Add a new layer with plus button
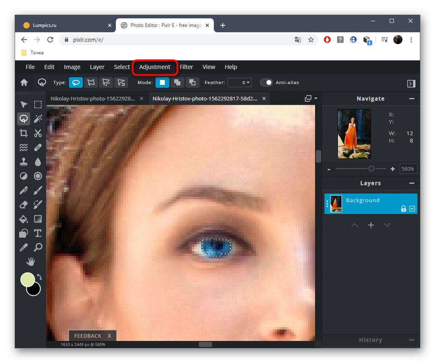The width and height of the screenshot is (435, 363). pos(371,225)
